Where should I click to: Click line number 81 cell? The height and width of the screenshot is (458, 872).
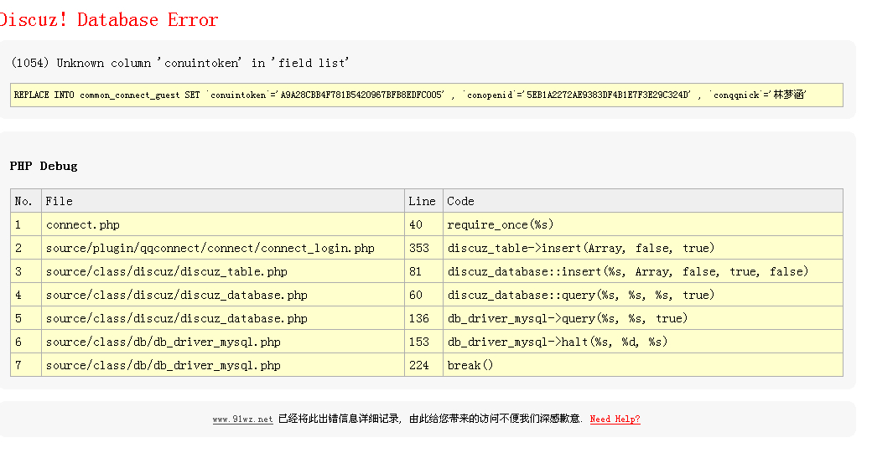423,271
